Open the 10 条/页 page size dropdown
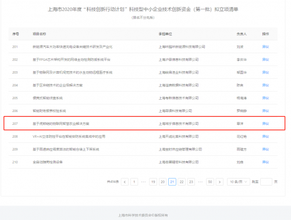The image size is (291, 220). tap(238, 182)
